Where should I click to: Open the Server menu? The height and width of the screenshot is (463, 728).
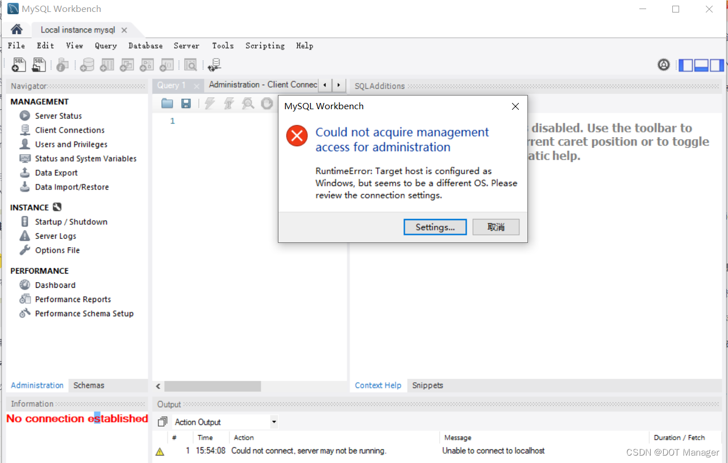coord(186,46)
